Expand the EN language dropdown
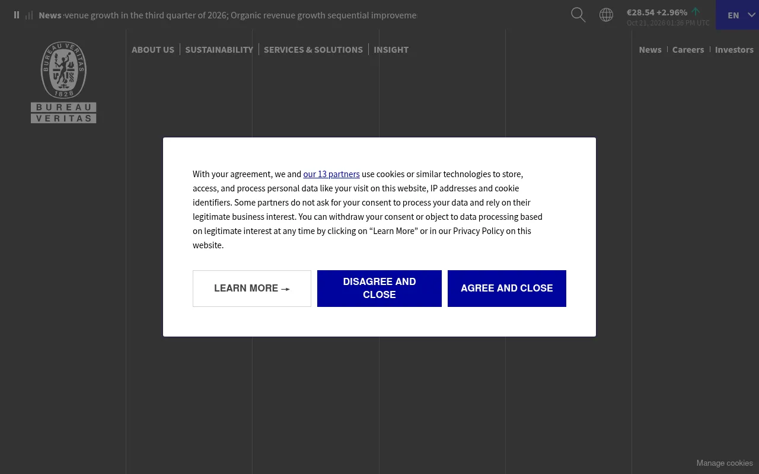Viewport: 759px width, 474px height. point(737,15)
